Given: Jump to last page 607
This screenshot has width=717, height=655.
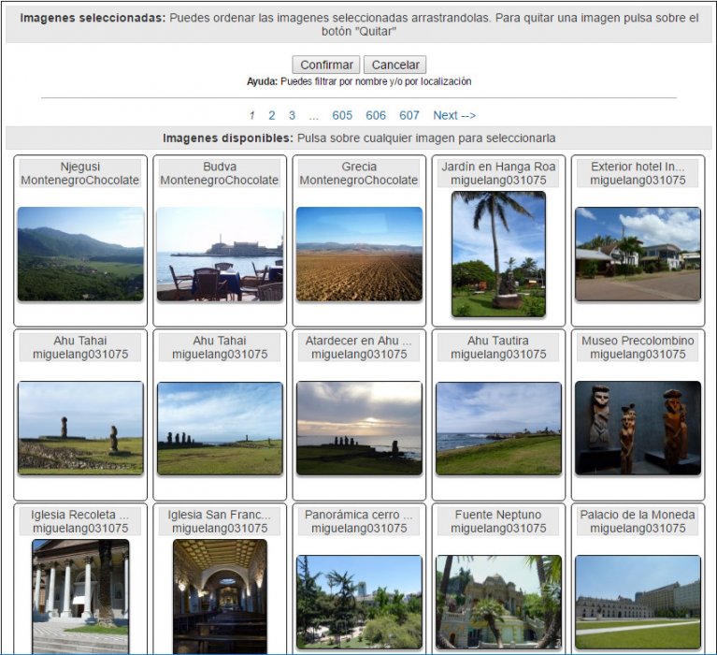Looking at the screenshot, I should point(409,115).
